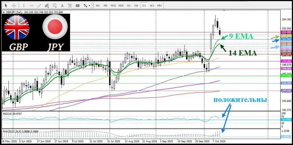Select the trendline drawing tool

click(39, 6)
